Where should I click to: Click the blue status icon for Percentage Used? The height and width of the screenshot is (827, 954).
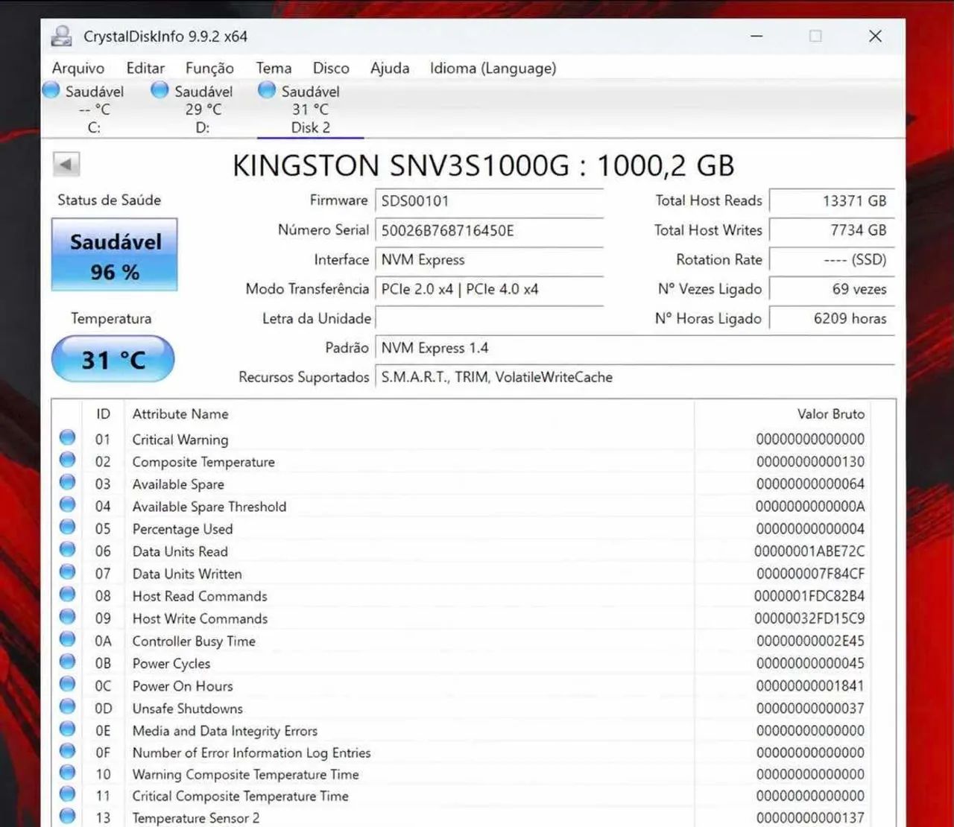(68, 527)
